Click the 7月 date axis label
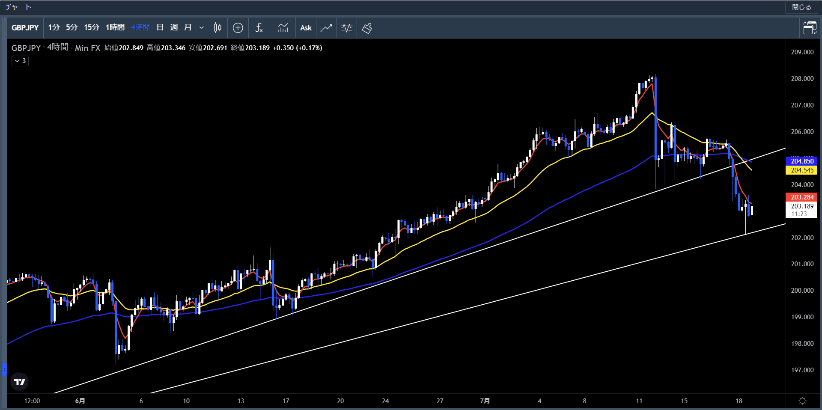 pyautogui.click(x=485, y=401)
